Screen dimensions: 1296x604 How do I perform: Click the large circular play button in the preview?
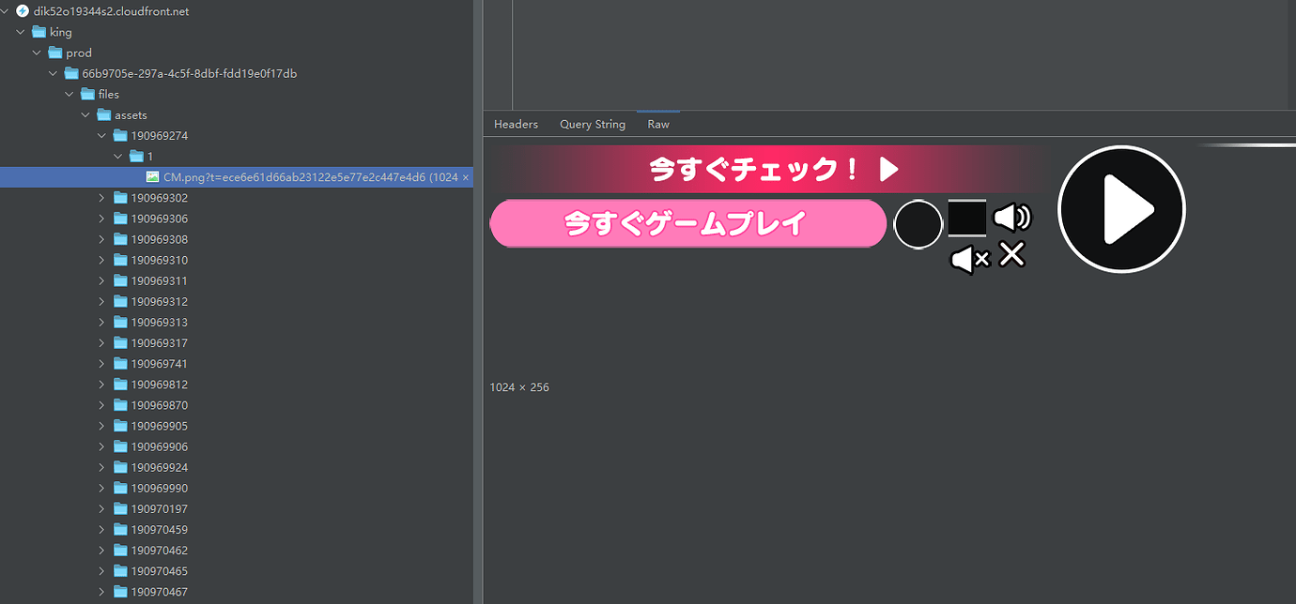1121,208
